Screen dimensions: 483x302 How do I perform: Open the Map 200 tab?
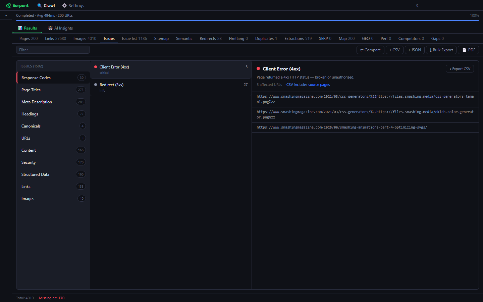[x=346, y=39]
